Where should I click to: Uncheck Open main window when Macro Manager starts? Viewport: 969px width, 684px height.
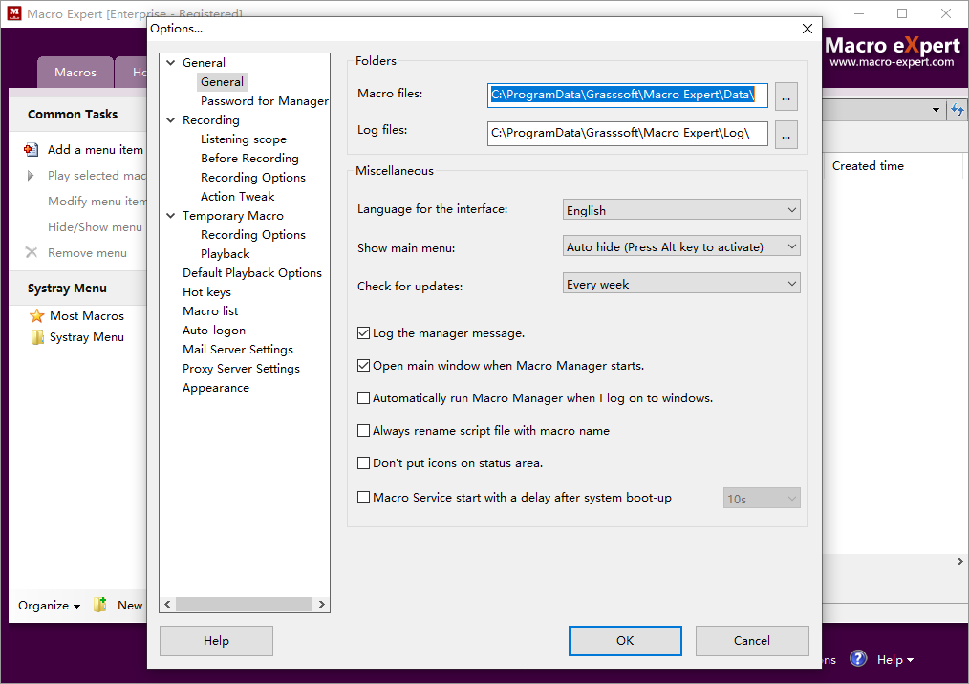coord(363,365)
